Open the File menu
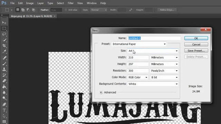This screenshot has height=124, width=221. coord(12,3)
